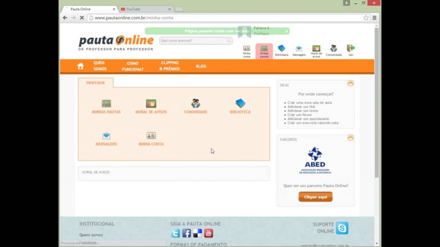Click Criar uma nova sala de aula
Viewport: 440px width, 247px height.
pyautogui.click(x=309, y=102)
